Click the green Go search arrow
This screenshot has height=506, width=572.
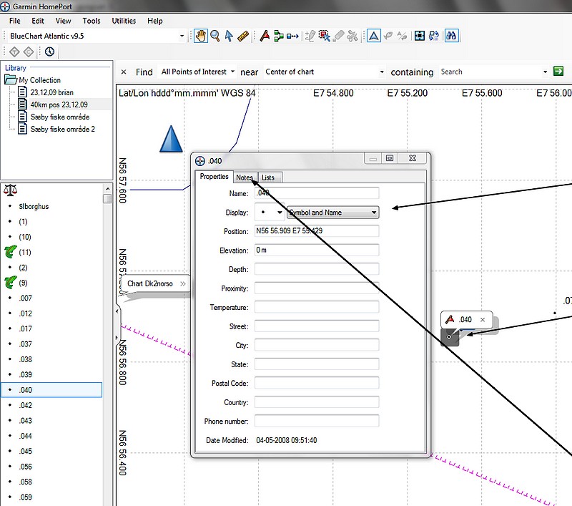tap(558, 71)
